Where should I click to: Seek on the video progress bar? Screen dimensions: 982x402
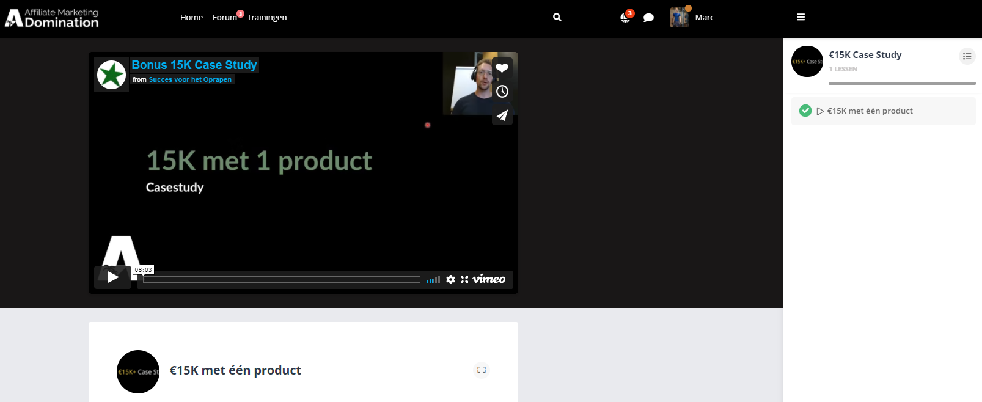click(281, 279)
